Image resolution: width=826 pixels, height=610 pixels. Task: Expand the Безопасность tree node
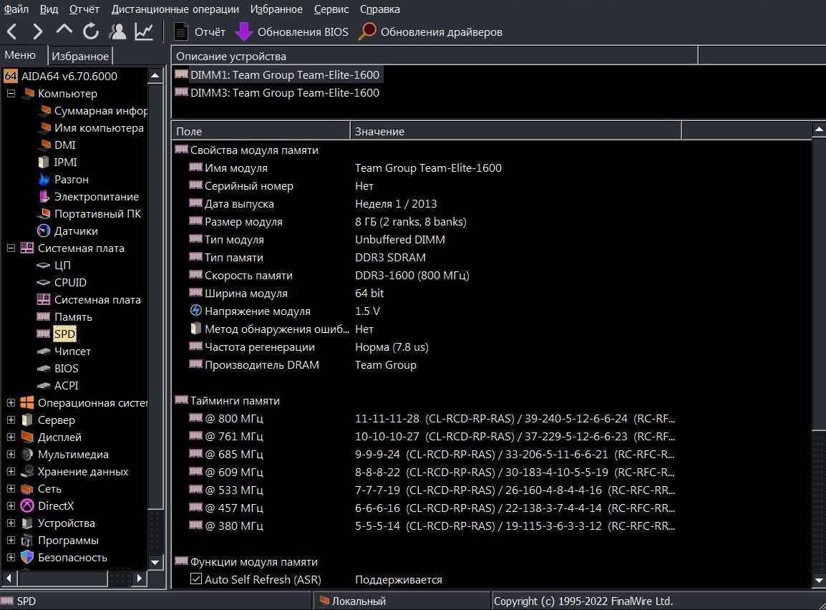tap(11, 557)
